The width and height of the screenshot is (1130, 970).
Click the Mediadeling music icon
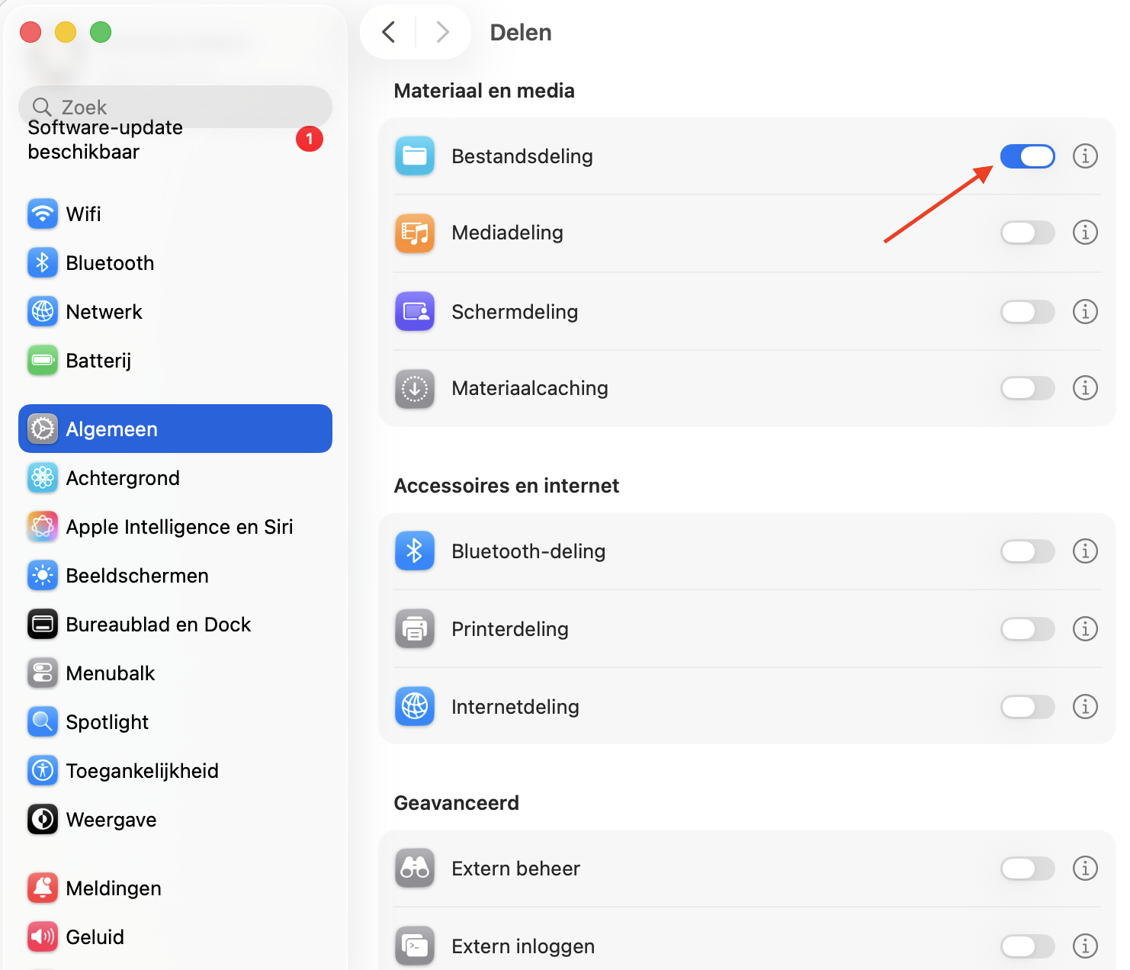[414, 233]
